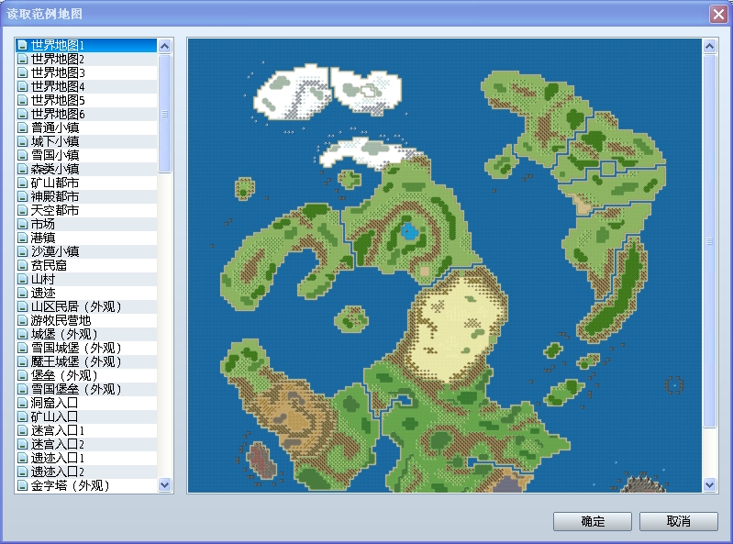
Task: Click the map icon beside 港镇
Action: point(22,238)
